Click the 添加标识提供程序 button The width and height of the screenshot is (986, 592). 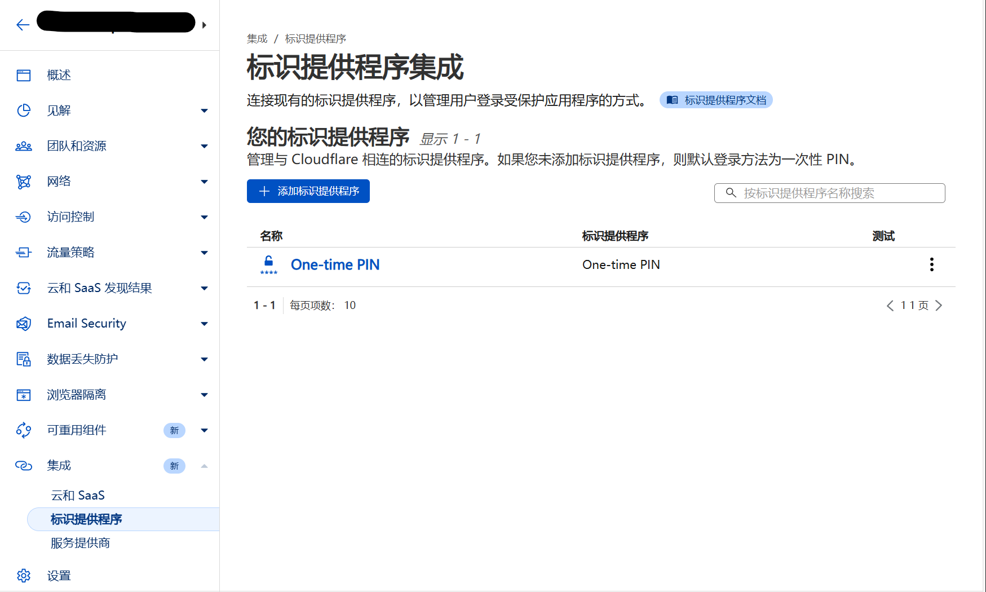(x=308, y=191)
